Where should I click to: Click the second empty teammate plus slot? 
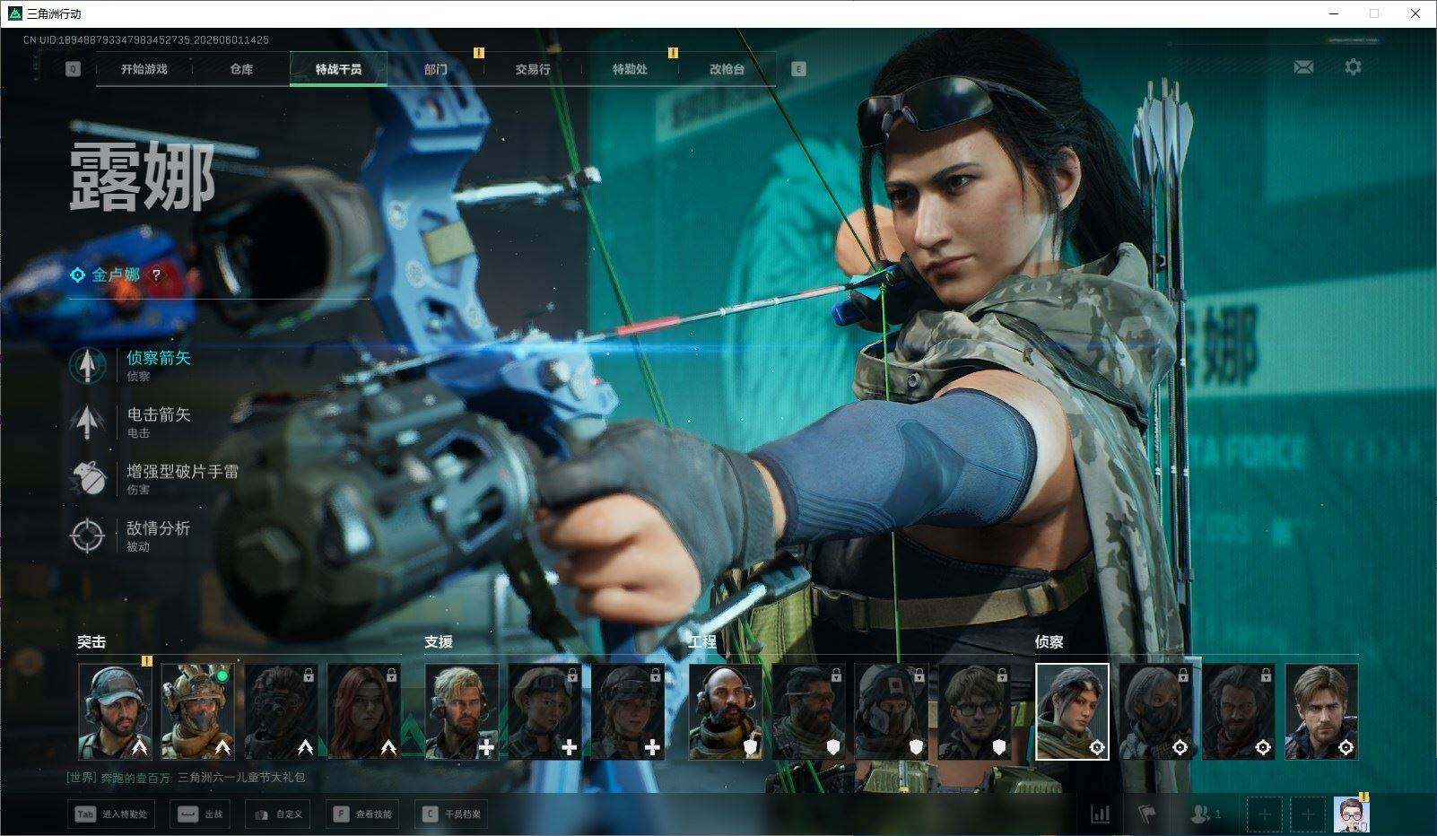[x=1308, y=814]
